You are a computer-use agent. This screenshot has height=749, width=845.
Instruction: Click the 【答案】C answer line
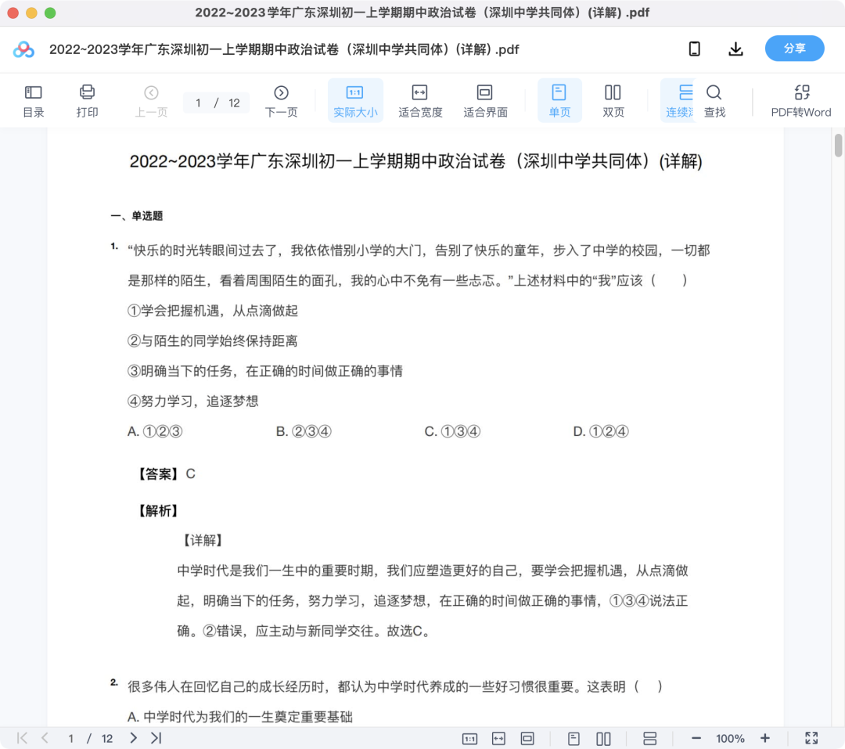tap(167, 474)
